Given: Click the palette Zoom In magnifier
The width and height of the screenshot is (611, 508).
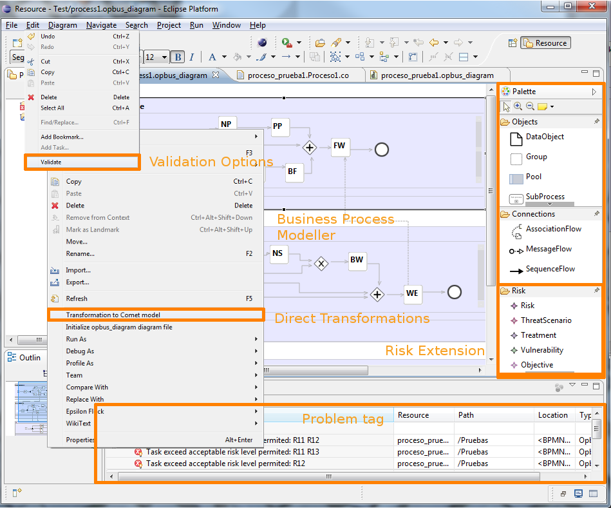Looking at the screenshot, I should (518, 106).
